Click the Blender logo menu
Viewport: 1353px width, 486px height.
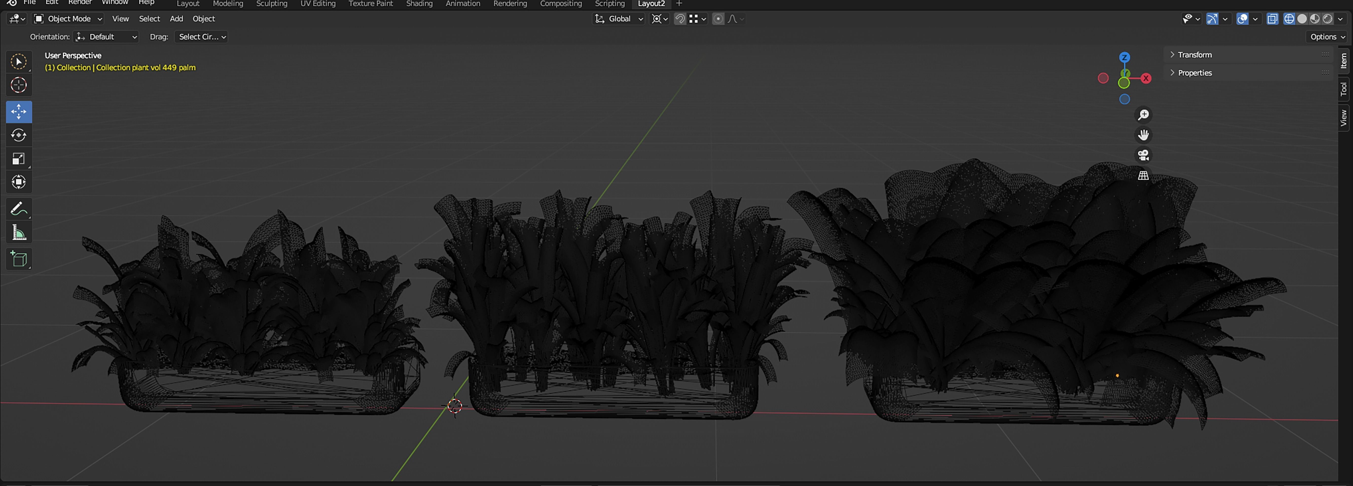11,3
